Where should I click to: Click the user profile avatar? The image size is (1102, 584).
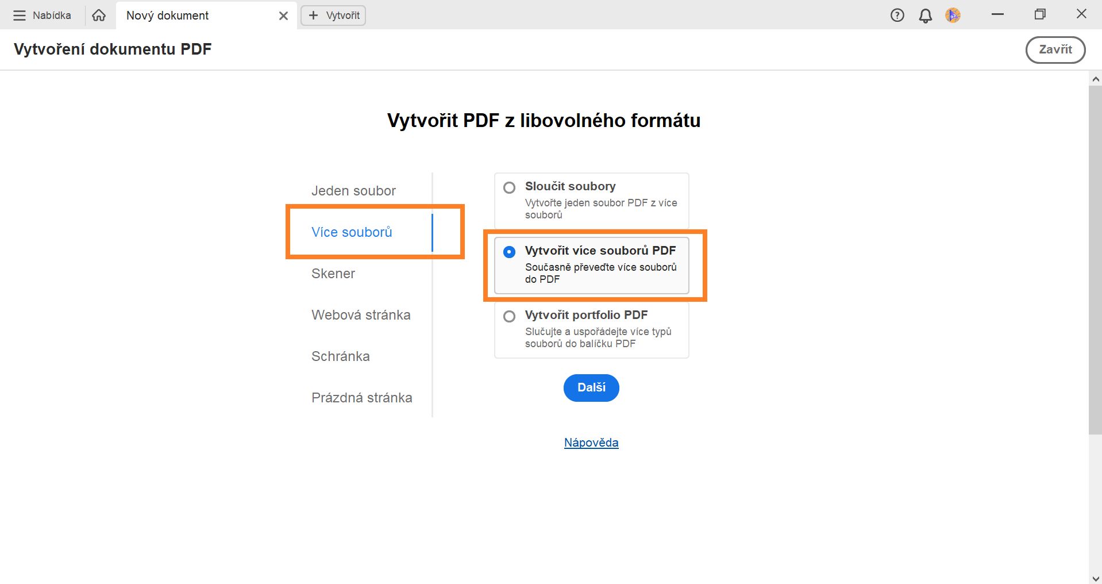point(953,16)
